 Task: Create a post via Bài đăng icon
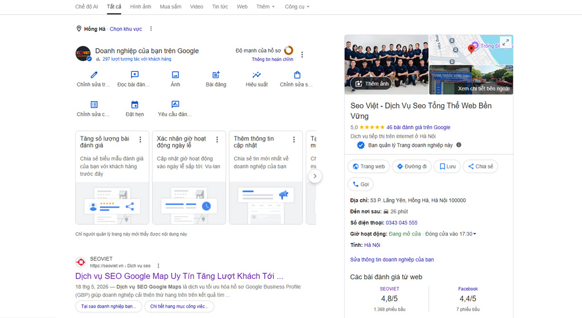(x=216, y=75)
